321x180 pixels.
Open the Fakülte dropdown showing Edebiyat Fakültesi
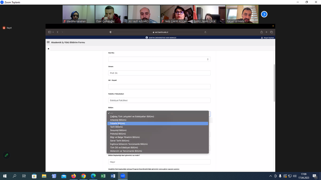(159, 100)
